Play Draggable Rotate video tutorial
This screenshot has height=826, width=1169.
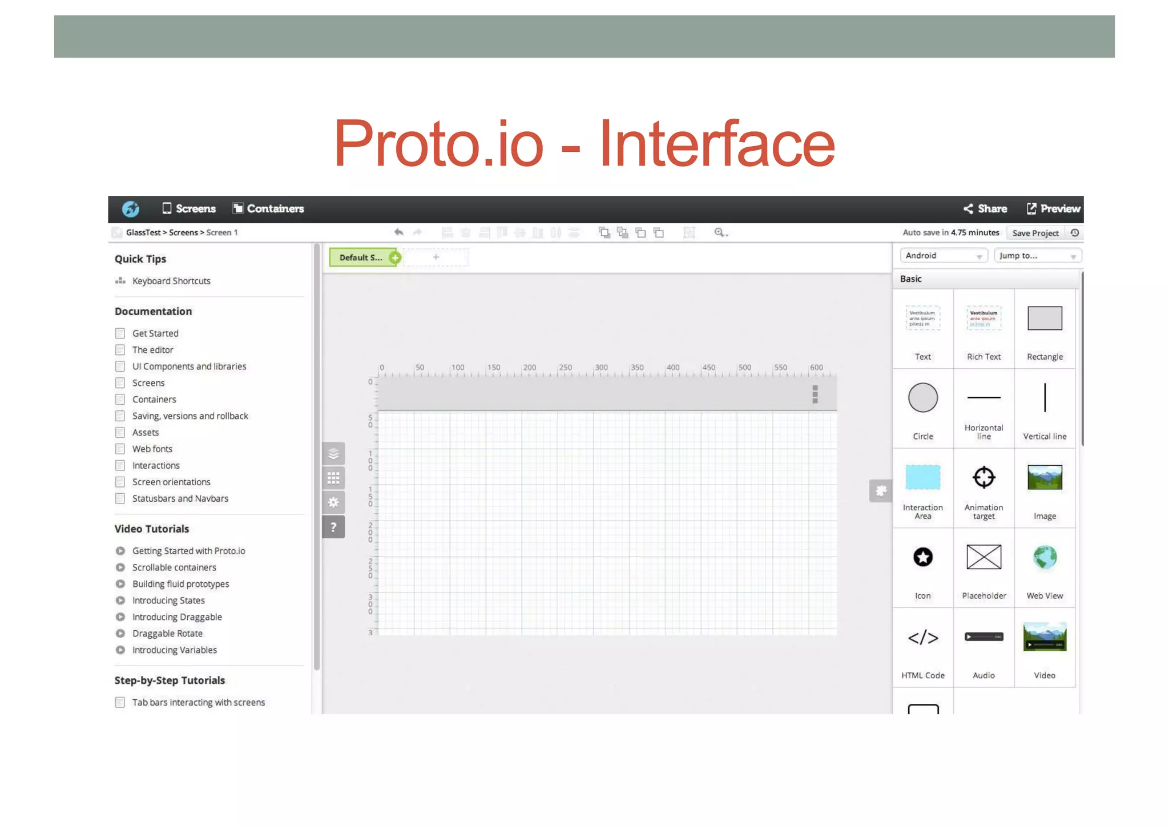(x=167, y=634)
